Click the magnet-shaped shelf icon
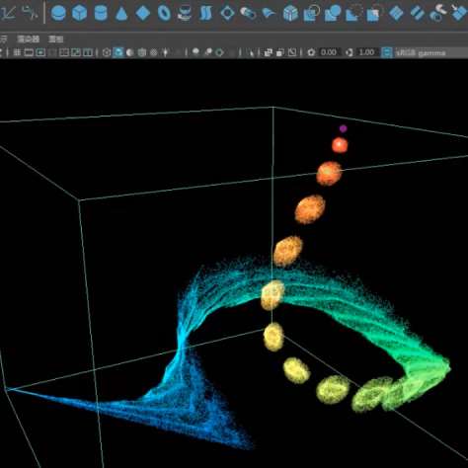 coord(438,13)
